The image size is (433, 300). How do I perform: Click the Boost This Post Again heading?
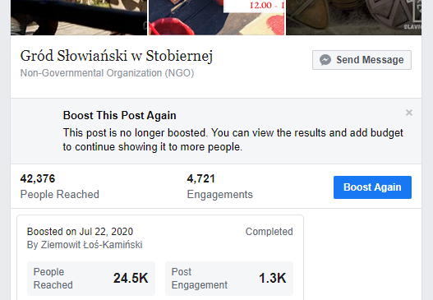click(x=120, y=115)
